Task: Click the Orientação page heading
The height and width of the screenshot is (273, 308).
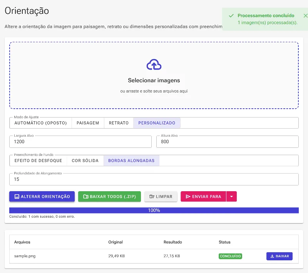Action: (27, 11)
